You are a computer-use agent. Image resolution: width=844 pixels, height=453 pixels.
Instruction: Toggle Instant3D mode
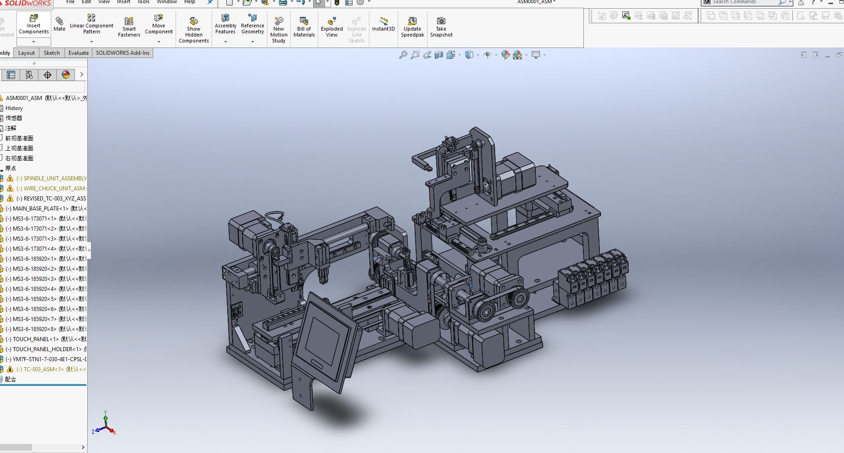[x=383, y=24]
